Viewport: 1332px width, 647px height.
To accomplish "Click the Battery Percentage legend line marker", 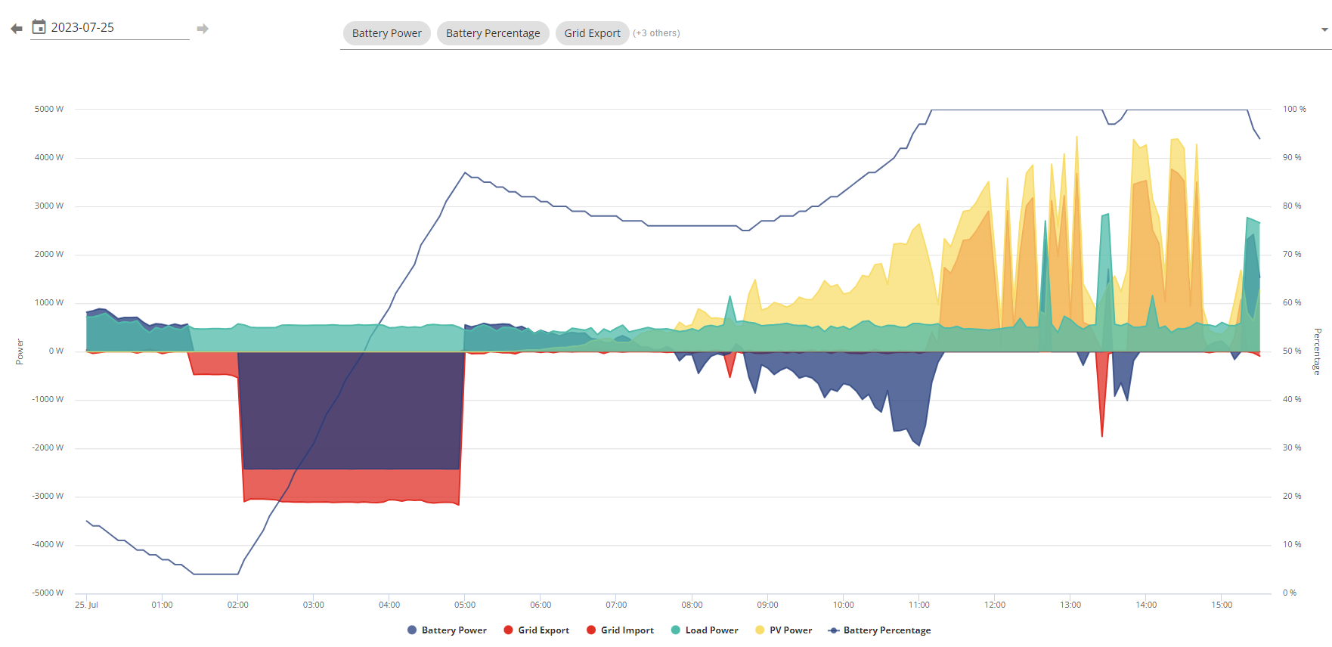I will coord(834,630).
